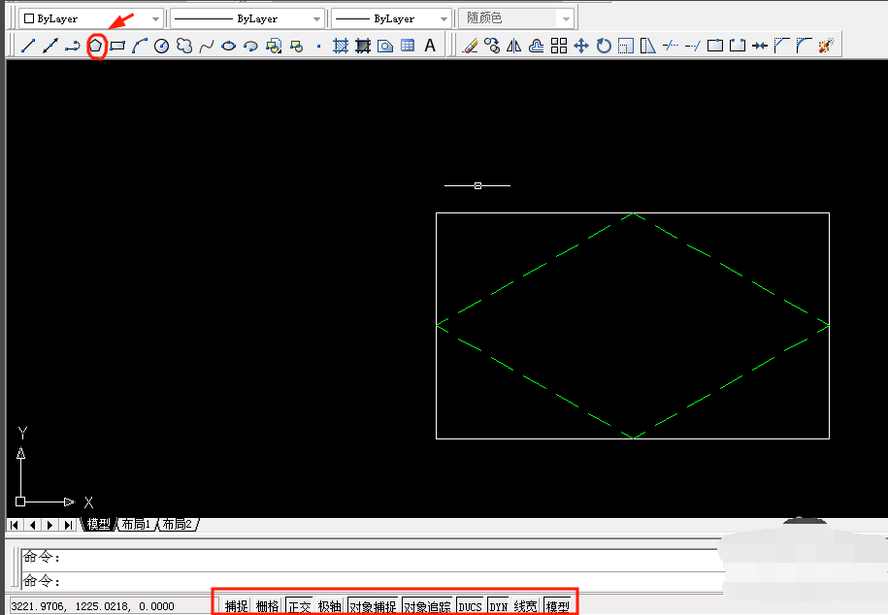Screen dimensions: 888x615
Task: Enable 对象捕捉 object snap
Action: pos(374,604)
